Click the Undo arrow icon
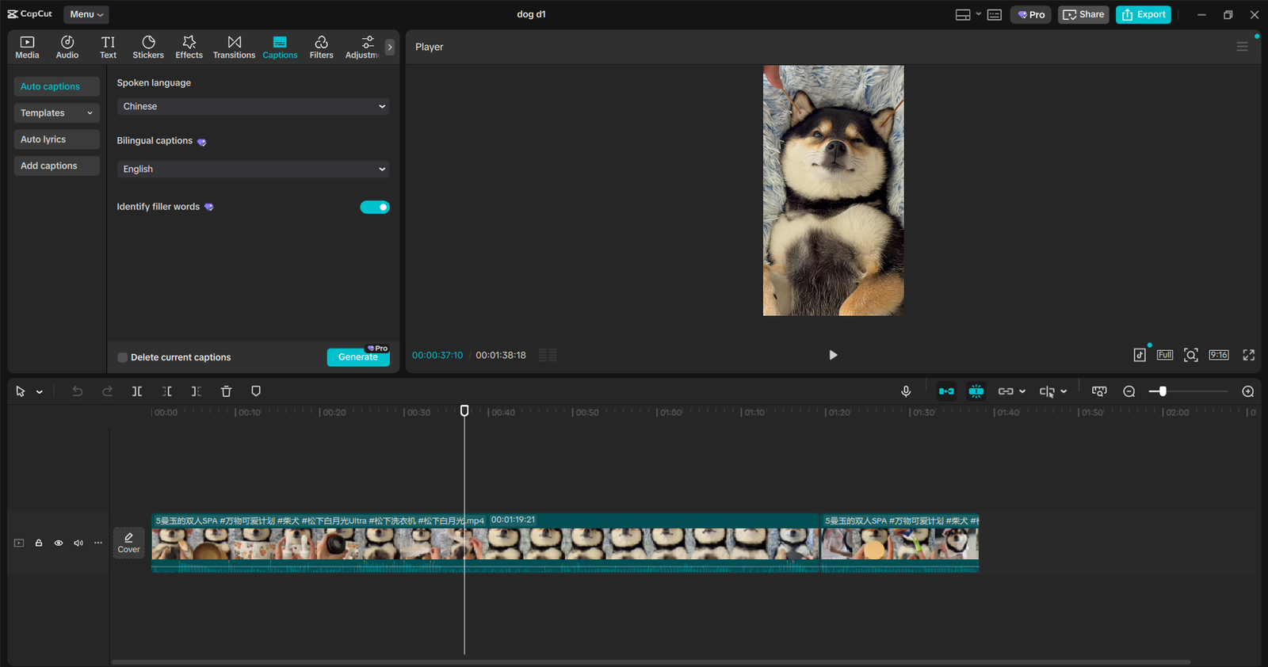 click(x=77, y=391)
